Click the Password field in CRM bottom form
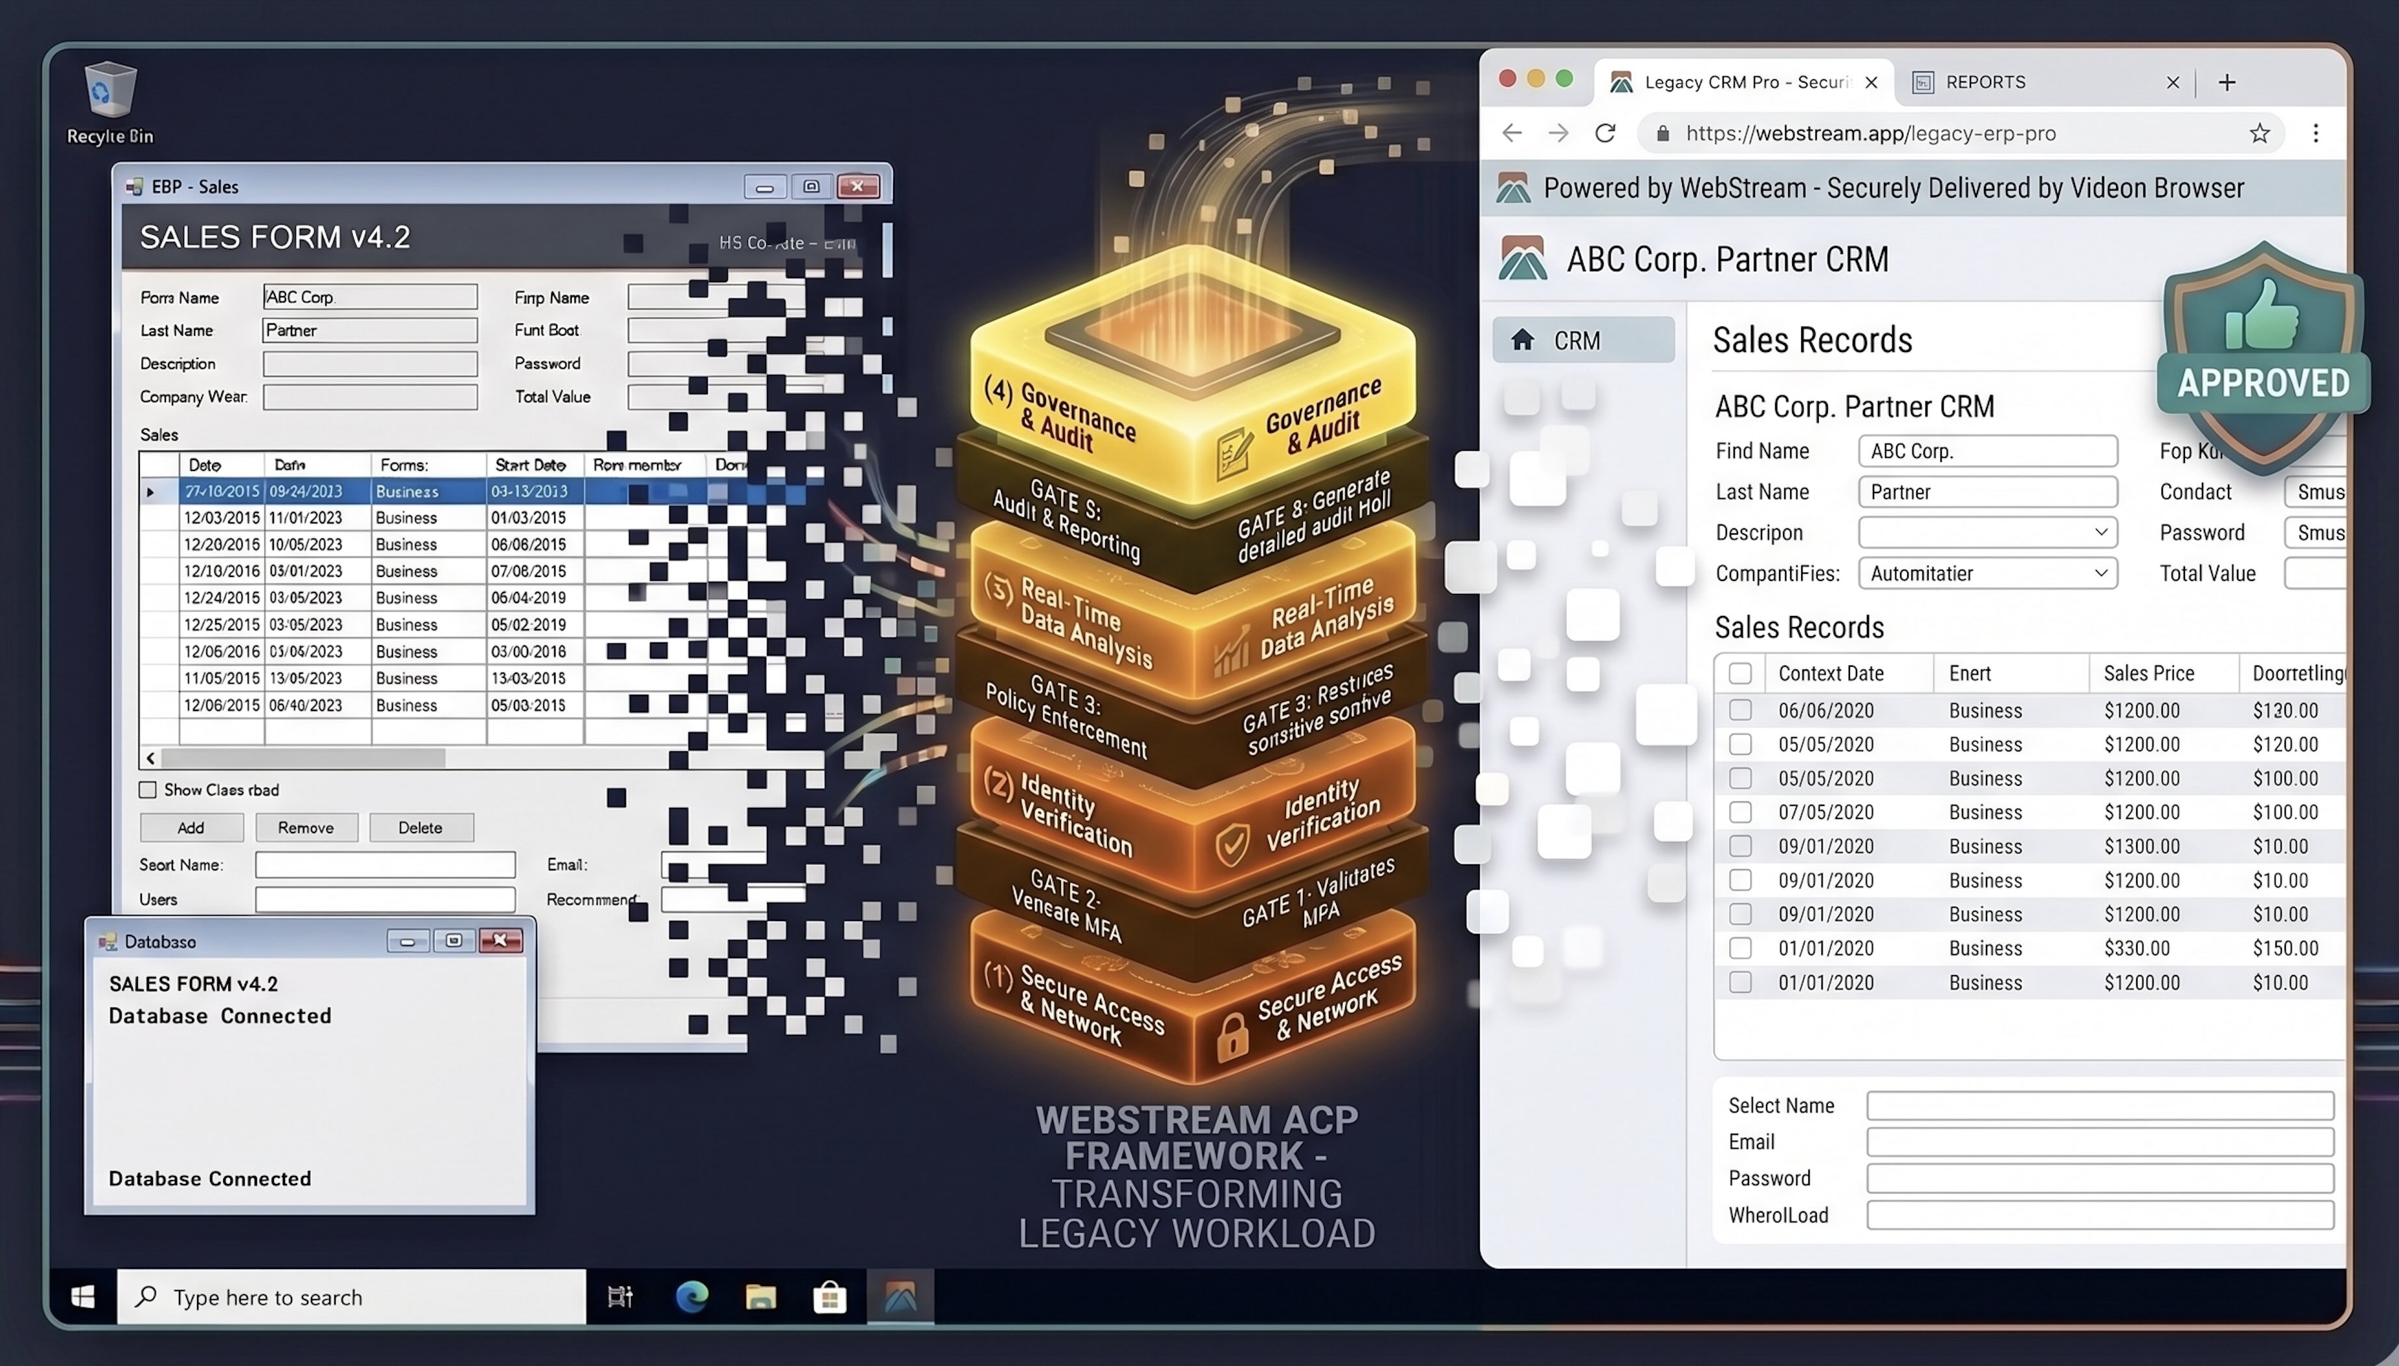The height and width of the screenshot is (1366, 2399). (2100, 1179)
